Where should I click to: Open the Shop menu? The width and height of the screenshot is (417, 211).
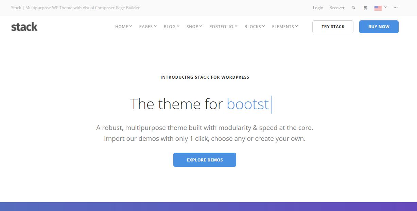coord(194,26)
